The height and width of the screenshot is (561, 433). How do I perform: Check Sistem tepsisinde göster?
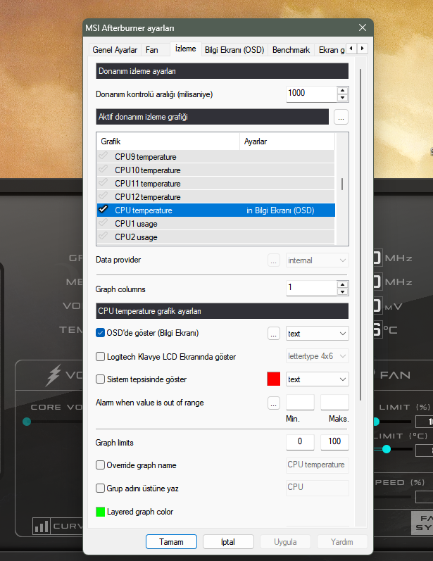(100, 379)
